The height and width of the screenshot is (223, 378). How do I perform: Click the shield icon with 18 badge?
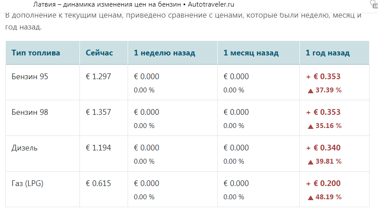[374, 4]
